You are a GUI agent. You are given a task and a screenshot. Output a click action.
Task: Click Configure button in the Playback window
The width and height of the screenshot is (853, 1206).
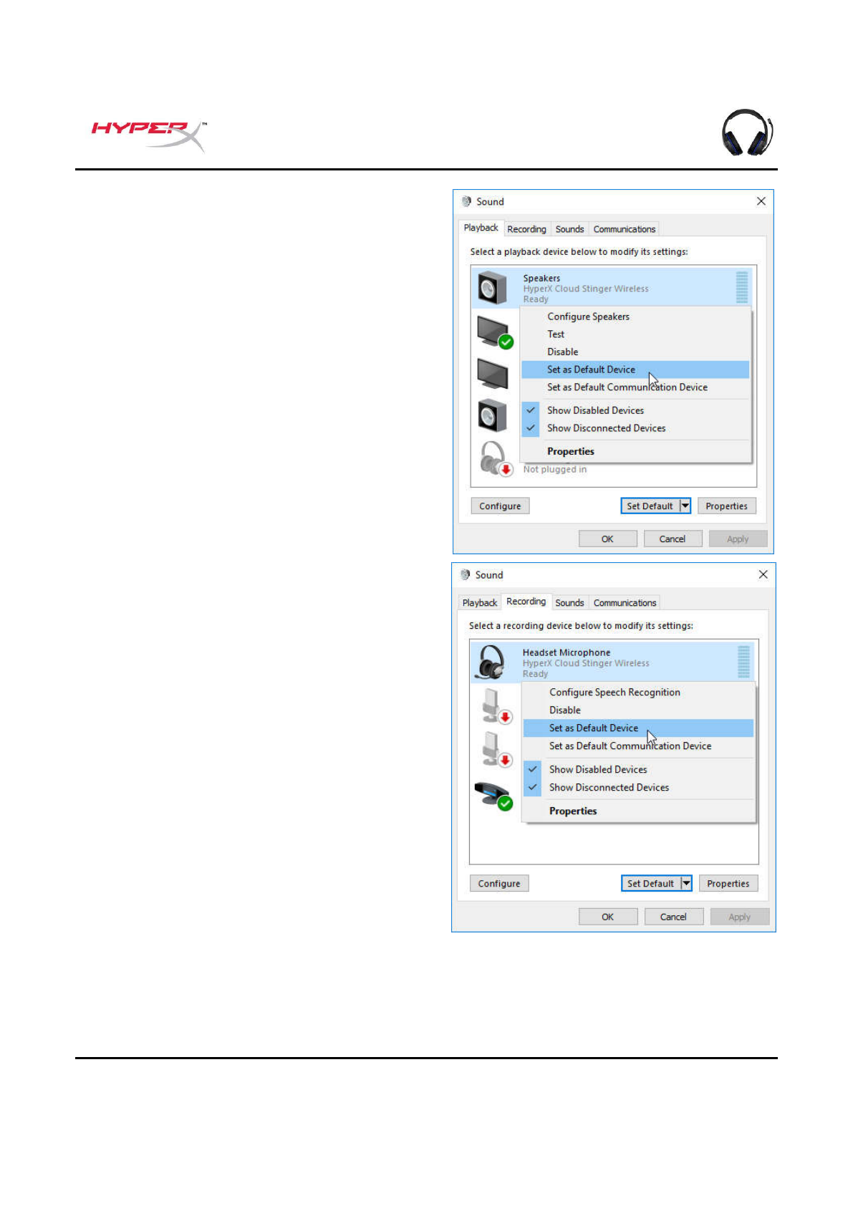pos(500,506)
